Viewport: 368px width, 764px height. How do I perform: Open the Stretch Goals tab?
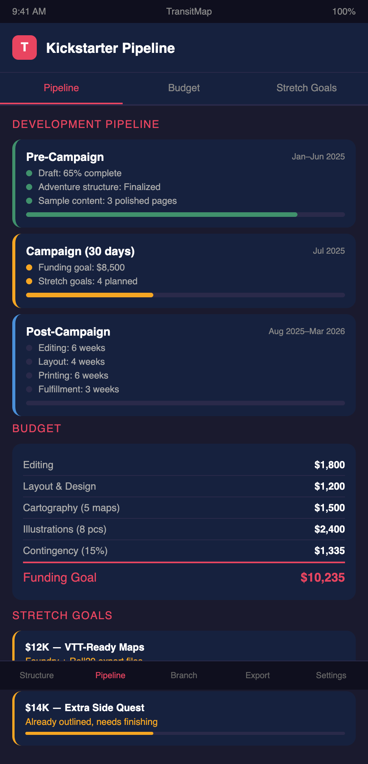point(306,88)
